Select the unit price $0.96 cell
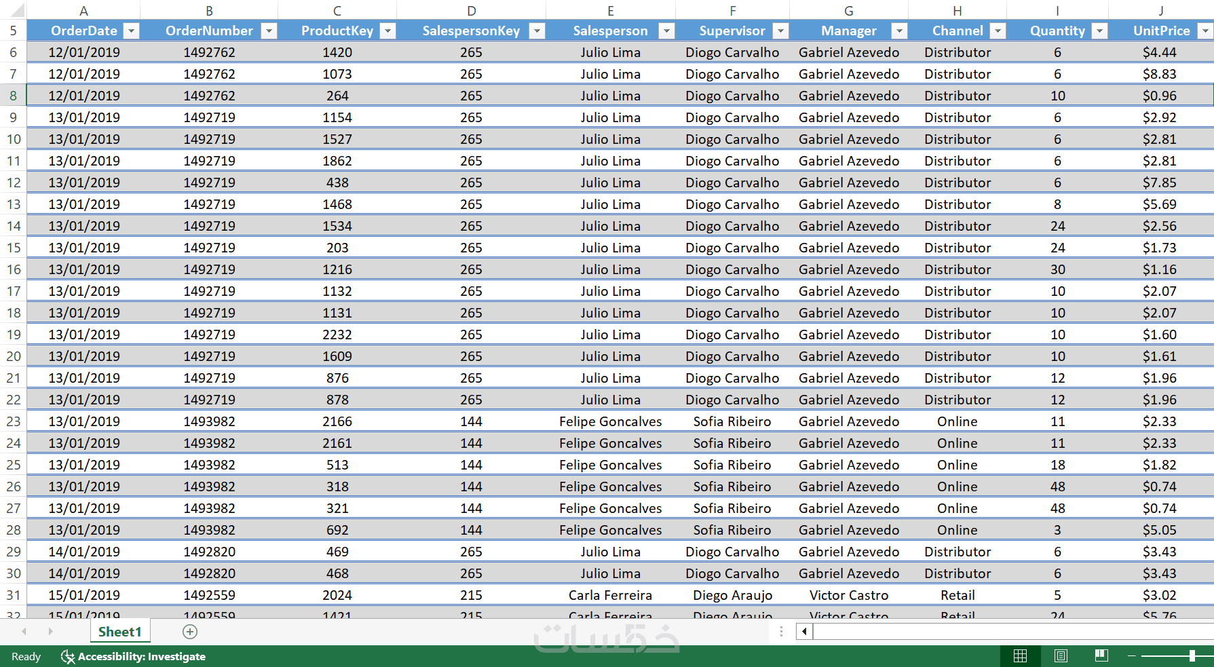The height and width of the screenshot is (667, 1214). coord(1160,96)
